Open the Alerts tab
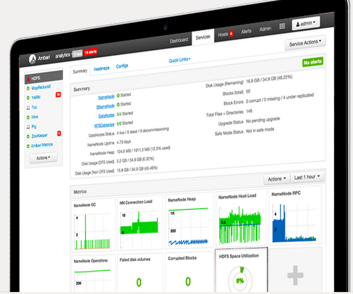 246,32
